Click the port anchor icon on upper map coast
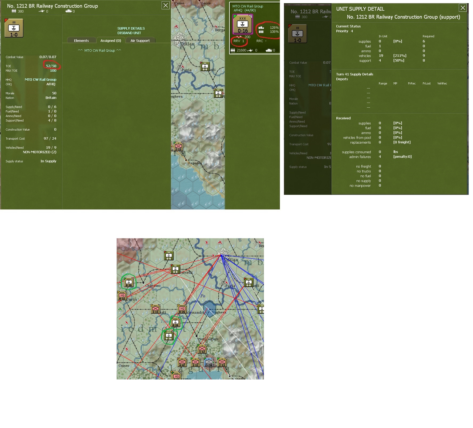 (221, 191)
